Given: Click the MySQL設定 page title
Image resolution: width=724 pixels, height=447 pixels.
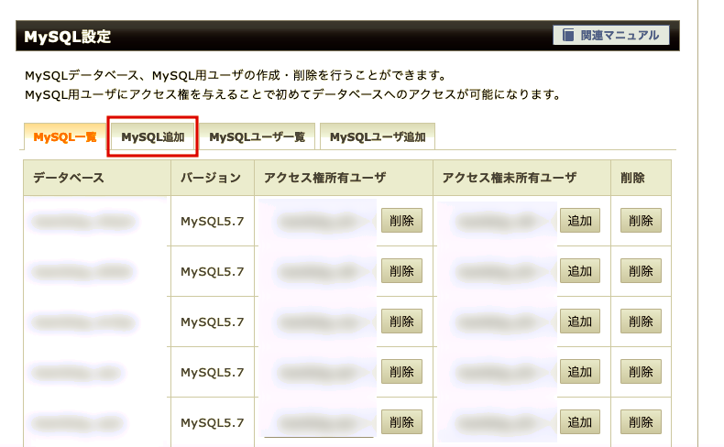Looking at the screenshot, I should [x=68, y=37].
